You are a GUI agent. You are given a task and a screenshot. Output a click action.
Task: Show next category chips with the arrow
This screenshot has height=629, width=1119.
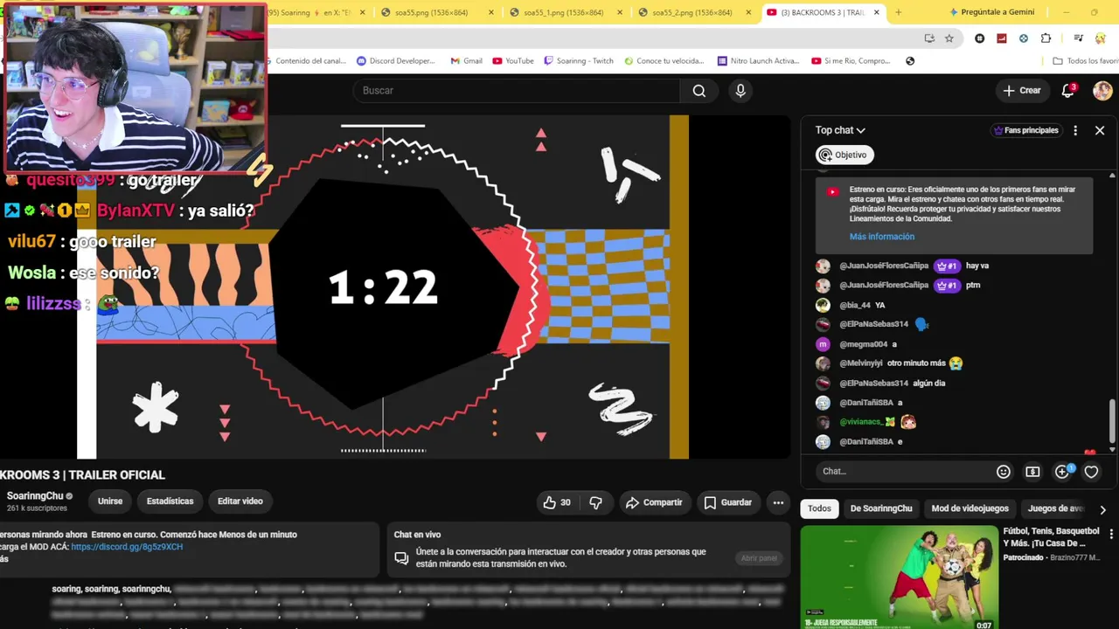coord(1102,509)
